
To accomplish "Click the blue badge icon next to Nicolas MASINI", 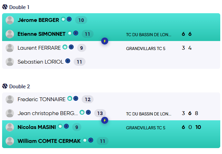I will (x=66, y=127).
